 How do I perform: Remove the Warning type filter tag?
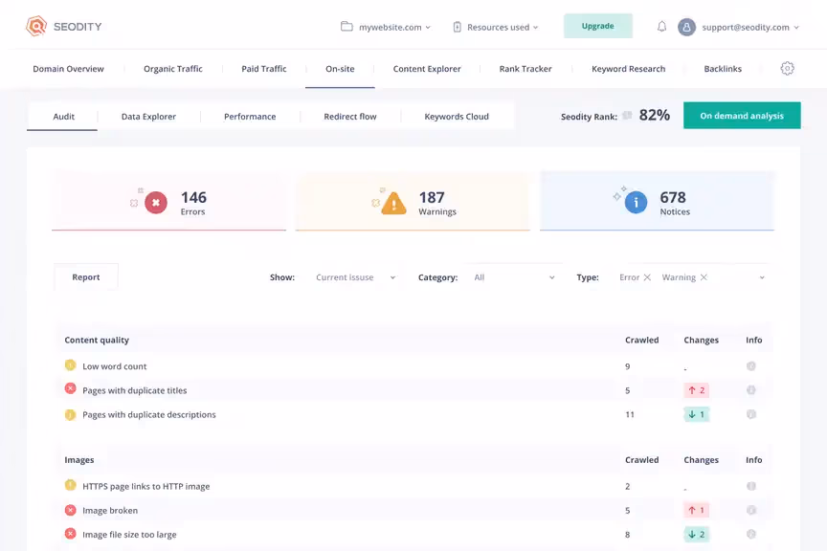(704, 277)
